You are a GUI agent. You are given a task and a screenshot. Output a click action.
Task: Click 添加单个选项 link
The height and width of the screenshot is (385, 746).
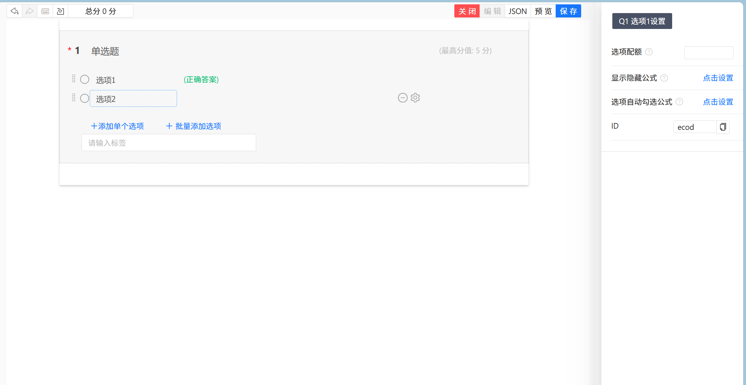pos(117,126)
